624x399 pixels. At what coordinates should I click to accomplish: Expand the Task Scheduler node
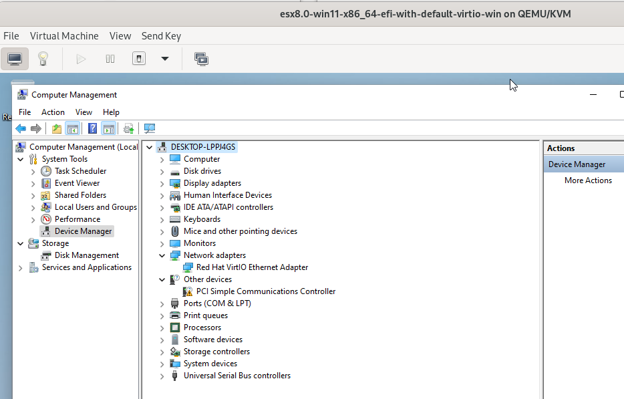(33, 172)
